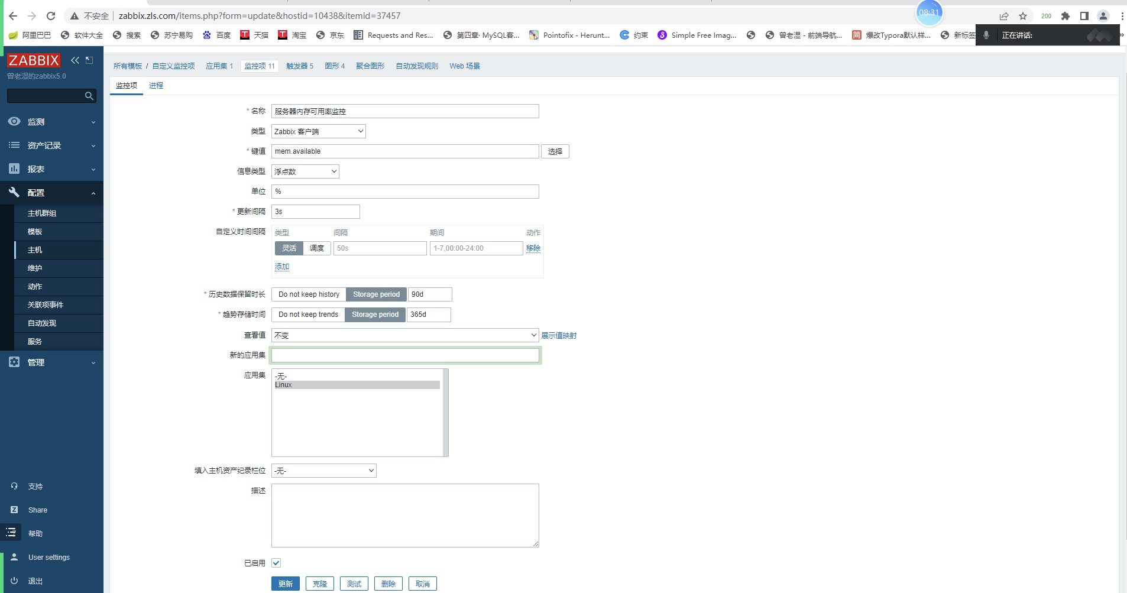Click the Share Z icon
Image resolution: width=1127 pixels, height=593 pixels.
pos(14,510)
